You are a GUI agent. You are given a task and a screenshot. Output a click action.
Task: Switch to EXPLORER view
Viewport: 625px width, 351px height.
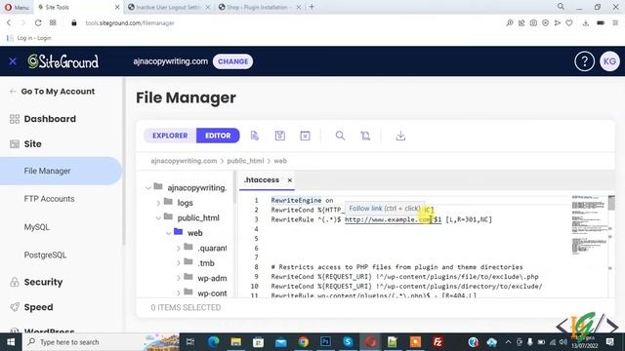[170, 136]
